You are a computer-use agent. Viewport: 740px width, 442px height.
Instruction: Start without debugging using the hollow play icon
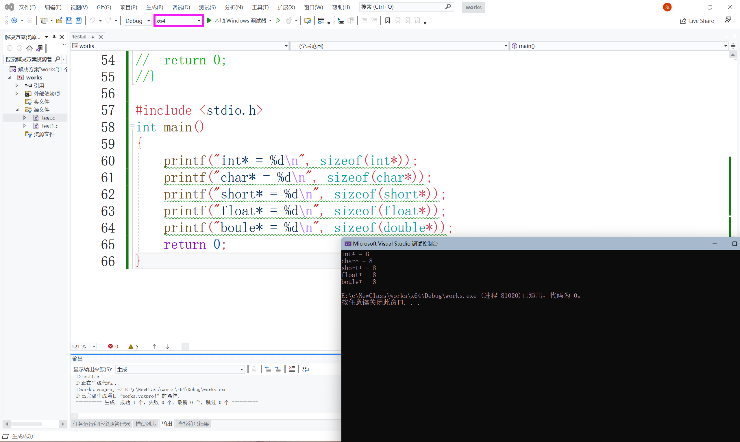278,21
